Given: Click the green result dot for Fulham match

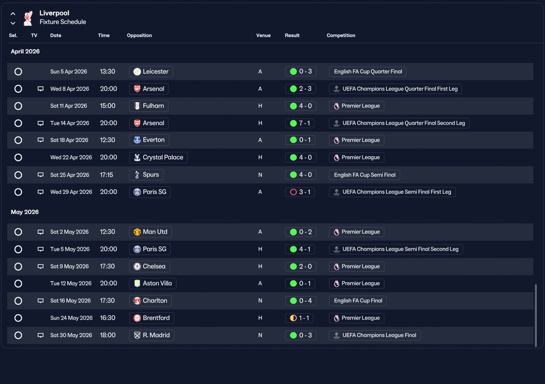Looking at the screenshot, I should click(293, 106).
